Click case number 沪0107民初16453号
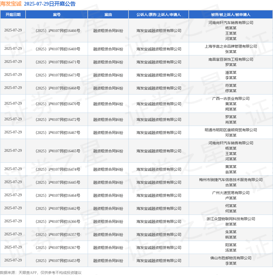 pyautogui.click(x=64, y=261)
